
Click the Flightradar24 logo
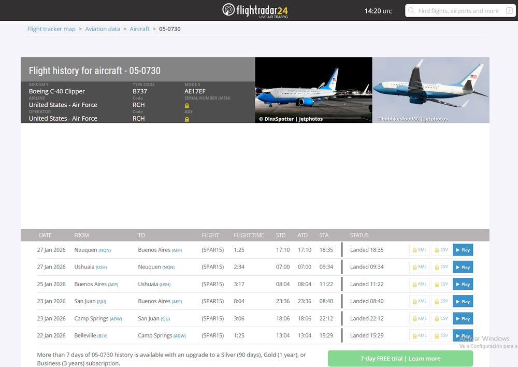(x=255, y=10)
